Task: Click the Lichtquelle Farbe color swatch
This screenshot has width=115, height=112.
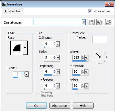Action: pos(100,40)
